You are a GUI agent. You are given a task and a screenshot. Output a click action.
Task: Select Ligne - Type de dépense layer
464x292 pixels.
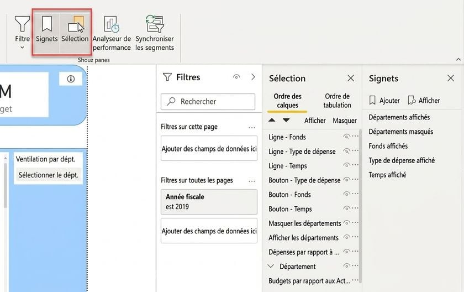click(x=302, y=152)
